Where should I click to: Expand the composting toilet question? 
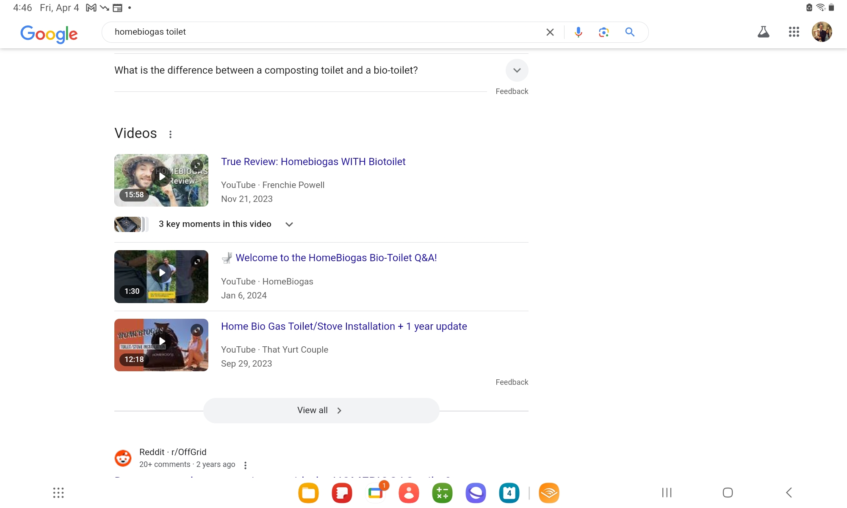[517, 70]
